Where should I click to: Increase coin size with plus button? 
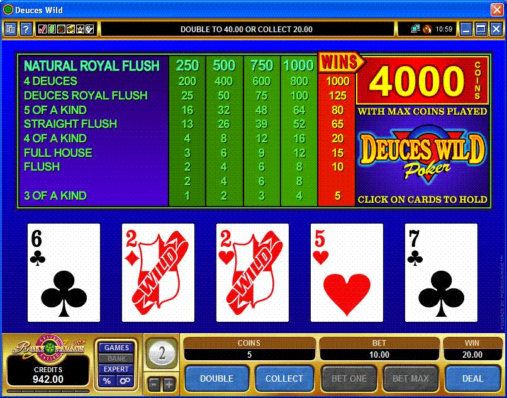(169, 384)
